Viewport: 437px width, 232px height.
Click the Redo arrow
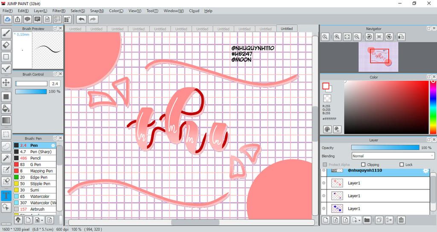tap(93, 19)
